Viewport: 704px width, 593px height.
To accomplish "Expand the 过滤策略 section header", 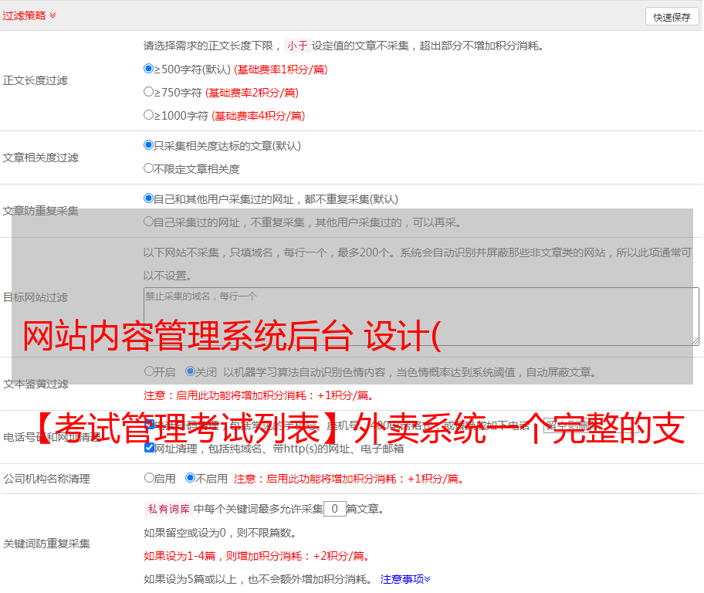I will point(29,15).
